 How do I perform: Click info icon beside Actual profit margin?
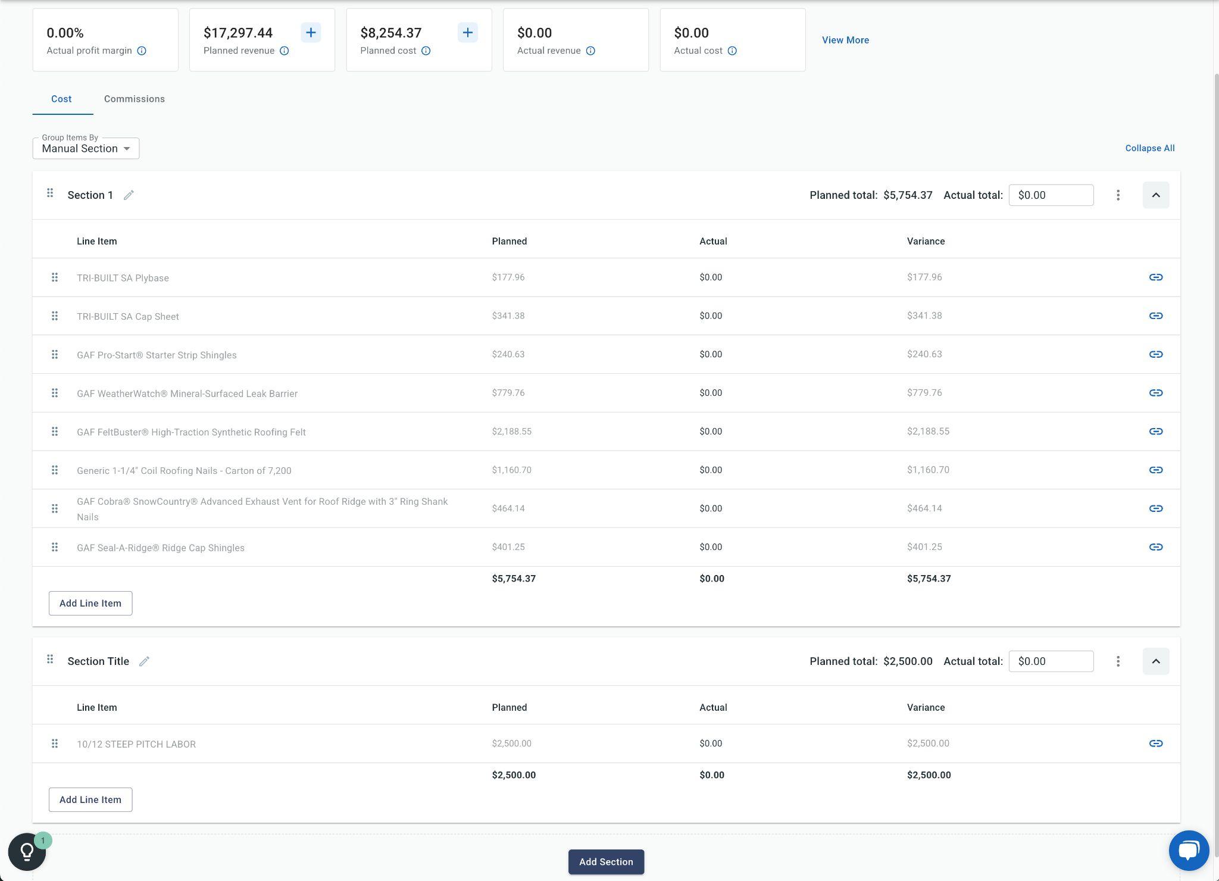click(142, 51)
